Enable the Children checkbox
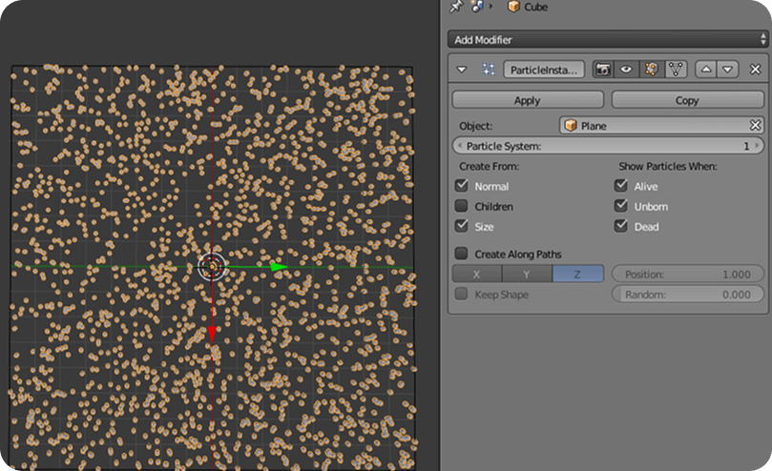Image resolution: width=772 pixels, height=471 pixels. tap(462, 206)
